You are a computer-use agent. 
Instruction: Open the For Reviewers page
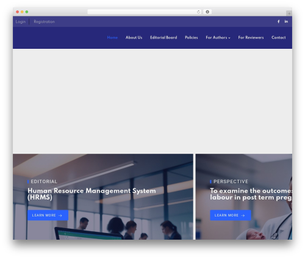point(251,38)
